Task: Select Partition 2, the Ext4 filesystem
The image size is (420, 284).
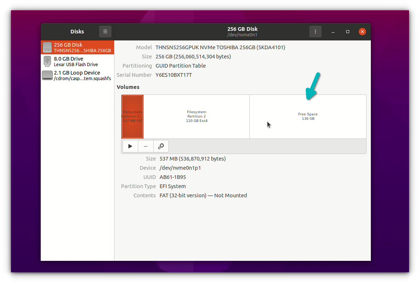Action: (x=197, y=116)
